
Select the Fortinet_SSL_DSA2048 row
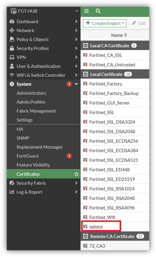click(115, 132)
